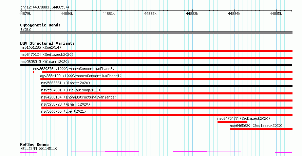This screenshot has height=156, width=302.
Task: Select the short red bar under nsv6475477
Action: [232, 122]
